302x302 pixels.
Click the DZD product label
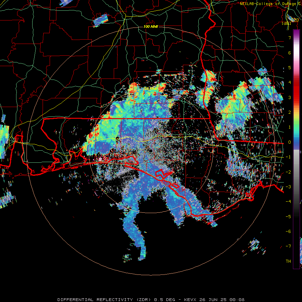tap(295, 20)
